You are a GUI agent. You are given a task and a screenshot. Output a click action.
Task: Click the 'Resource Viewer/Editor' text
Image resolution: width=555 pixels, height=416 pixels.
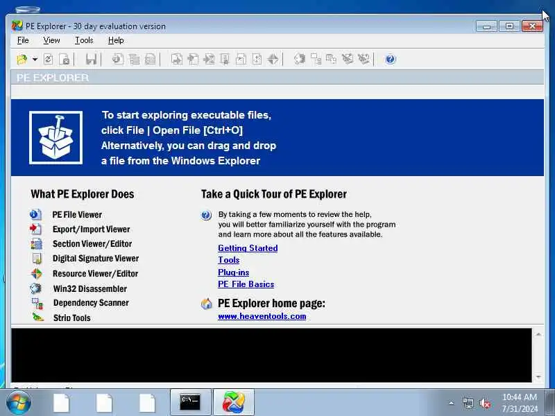[x=96, y=273]
